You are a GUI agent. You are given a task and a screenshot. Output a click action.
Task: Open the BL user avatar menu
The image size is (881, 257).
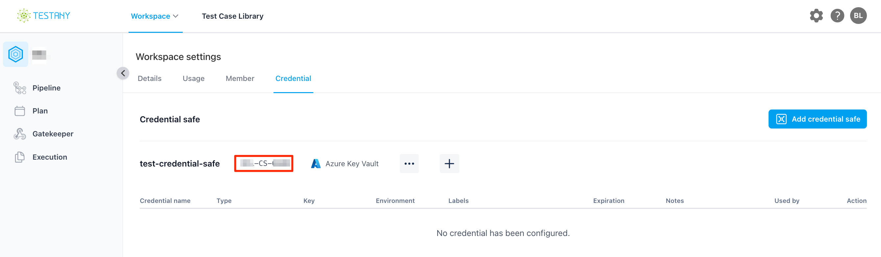click(858, 16)
